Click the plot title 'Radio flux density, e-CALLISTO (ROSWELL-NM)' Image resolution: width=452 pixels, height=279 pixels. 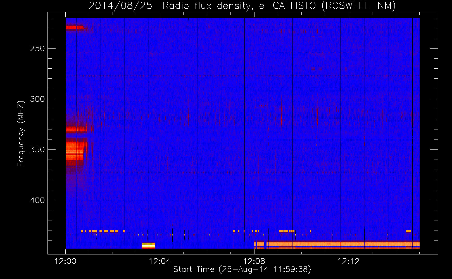[x=279, y=6]
